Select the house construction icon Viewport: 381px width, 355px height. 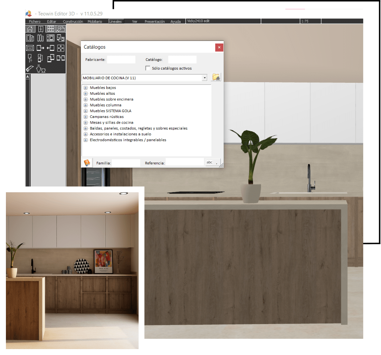30,29
